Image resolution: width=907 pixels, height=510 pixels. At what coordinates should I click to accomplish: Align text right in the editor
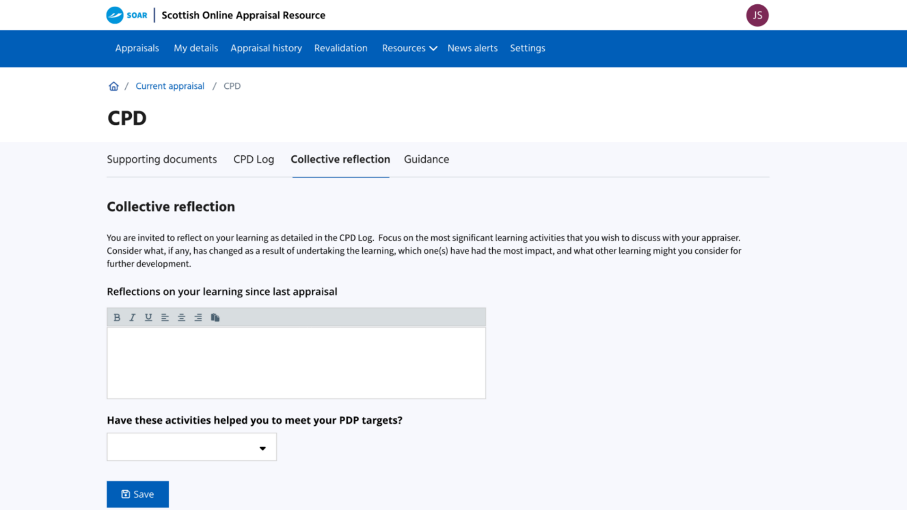[x=198, y=317]
